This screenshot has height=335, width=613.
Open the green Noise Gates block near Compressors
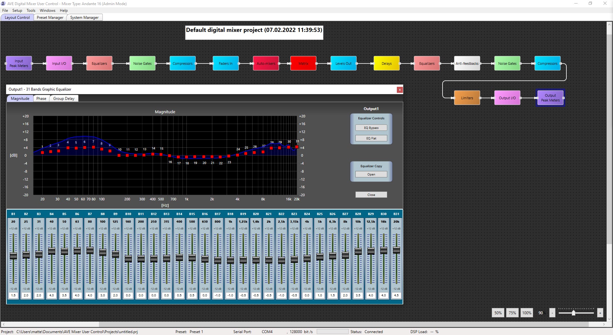click(x=142, y=63)
